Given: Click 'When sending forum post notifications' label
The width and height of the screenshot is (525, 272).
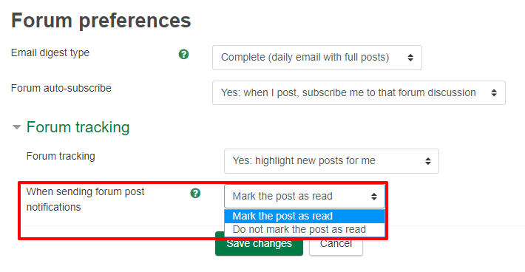Looking at the screenshot, I should (85, 200).
